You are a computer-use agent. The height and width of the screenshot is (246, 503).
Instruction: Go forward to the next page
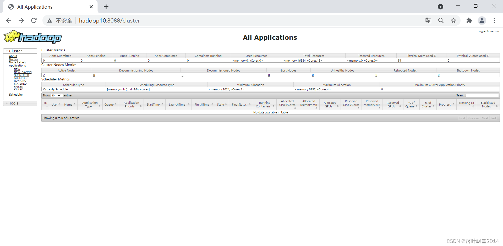tap(21, 20)
